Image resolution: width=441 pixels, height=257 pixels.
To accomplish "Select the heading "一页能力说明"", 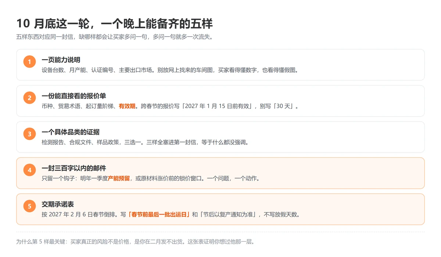I will coord(61,60).
